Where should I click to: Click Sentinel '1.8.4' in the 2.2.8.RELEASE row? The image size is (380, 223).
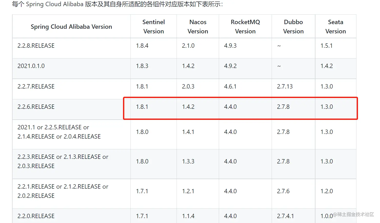(142, 46)
